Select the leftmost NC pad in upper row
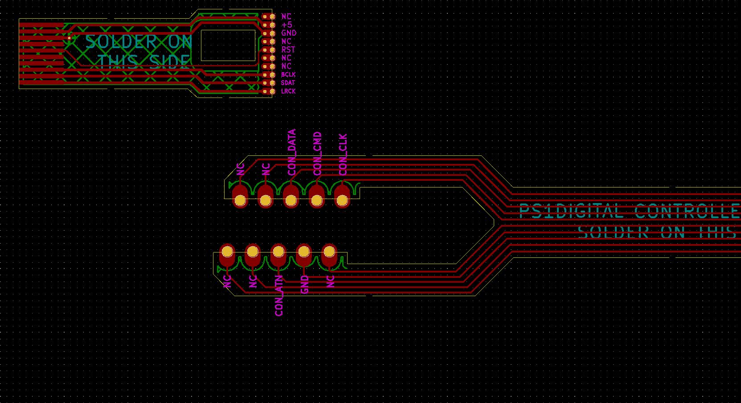 (x=240, y=200)
